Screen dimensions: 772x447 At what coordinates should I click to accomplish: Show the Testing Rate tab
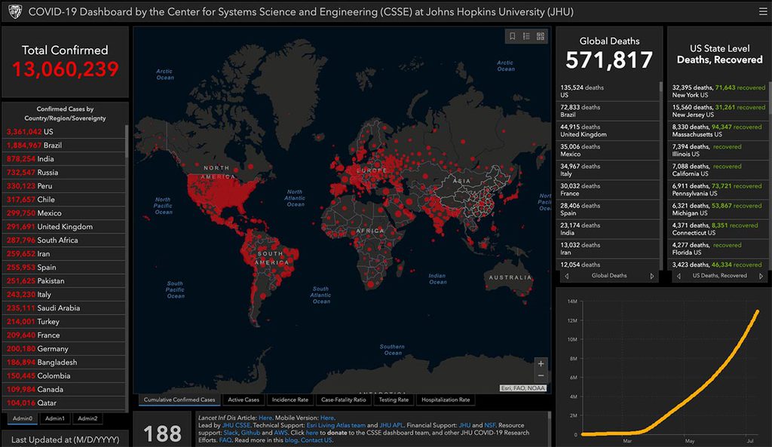click(394, 400)
